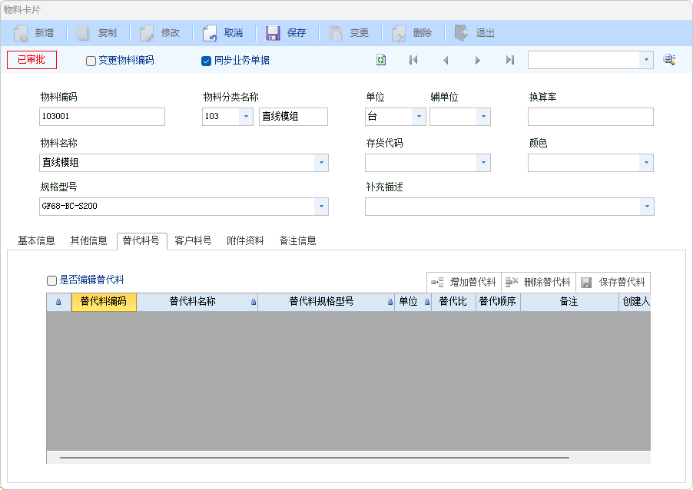Jump to the first record arrow

coord(413,60)
